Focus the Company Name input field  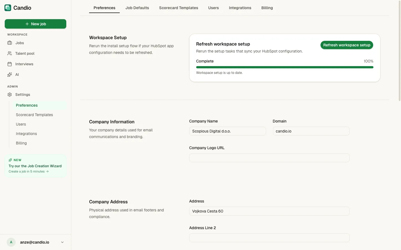click(228, 131)
